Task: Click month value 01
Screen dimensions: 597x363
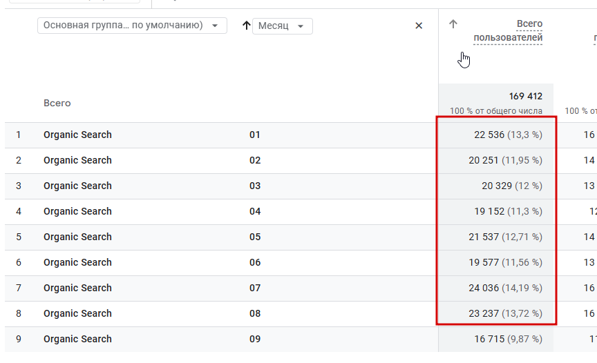Action: click(x=255, y=135)
